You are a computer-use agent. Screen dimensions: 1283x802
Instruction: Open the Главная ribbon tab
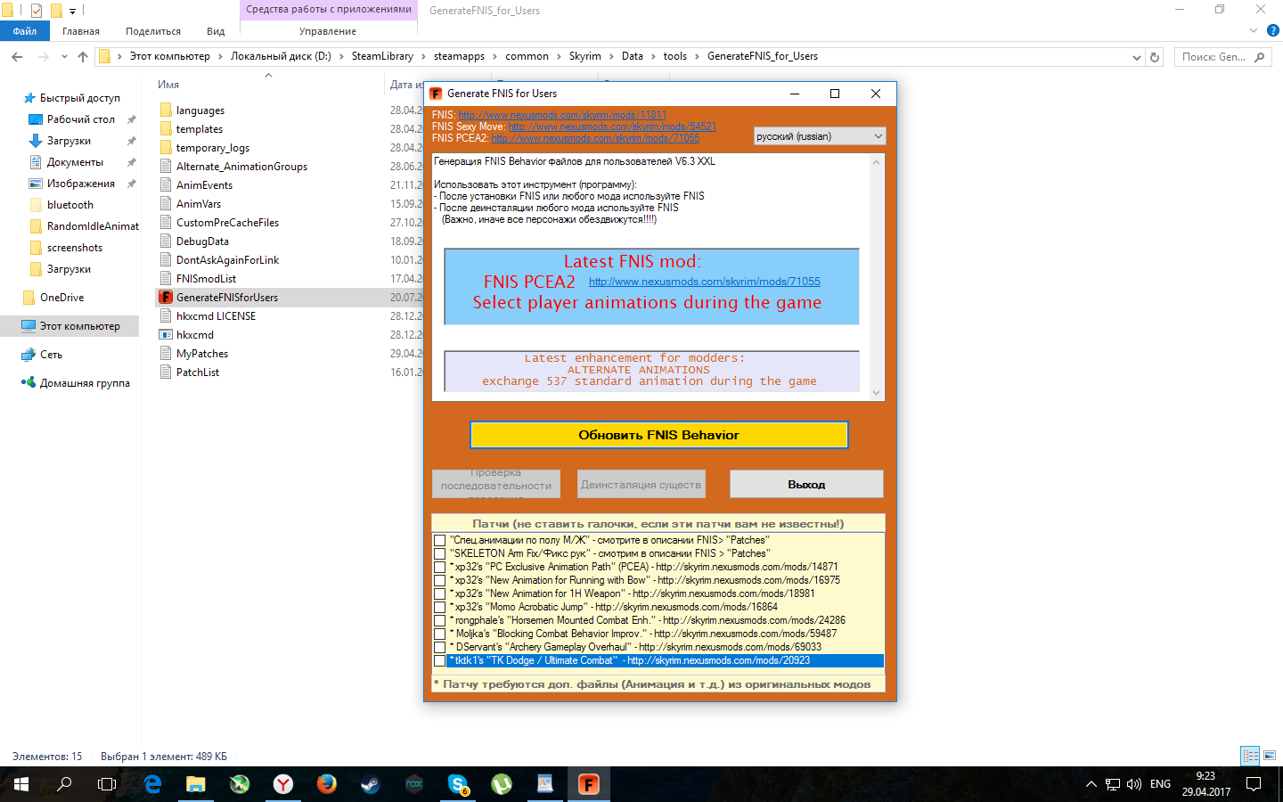[81, 31]
